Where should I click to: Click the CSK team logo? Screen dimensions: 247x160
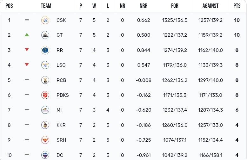(x=45, y=20)
